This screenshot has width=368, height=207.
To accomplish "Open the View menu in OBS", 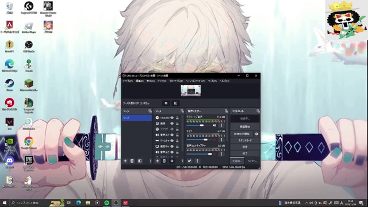I will pos(151,81).
